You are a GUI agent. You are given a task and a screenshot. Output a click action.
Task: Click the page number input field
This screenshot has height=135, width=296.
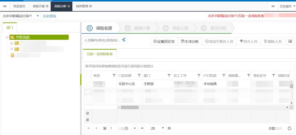[113, 128]
